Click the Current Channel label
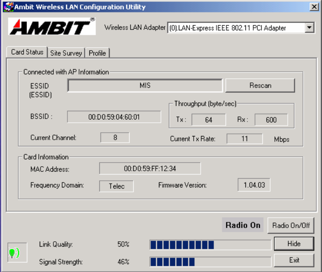Image resolution: width=322 pixels, height=272 pixels. 53,137
